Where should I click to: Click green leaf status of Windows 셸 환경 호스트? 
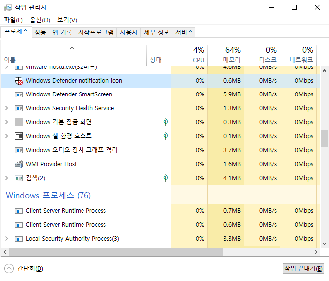coord(165,136)
